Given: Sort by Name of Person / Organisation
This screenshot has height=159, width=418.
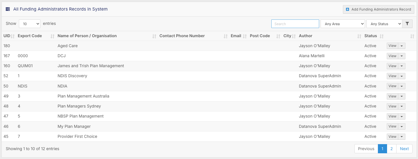Looking at the screenshot, I should pos(154,36).
